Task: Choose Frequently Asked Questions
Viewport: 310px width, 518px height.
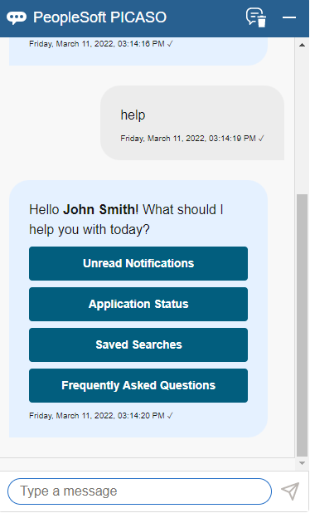Action: (x=138, y=385)
